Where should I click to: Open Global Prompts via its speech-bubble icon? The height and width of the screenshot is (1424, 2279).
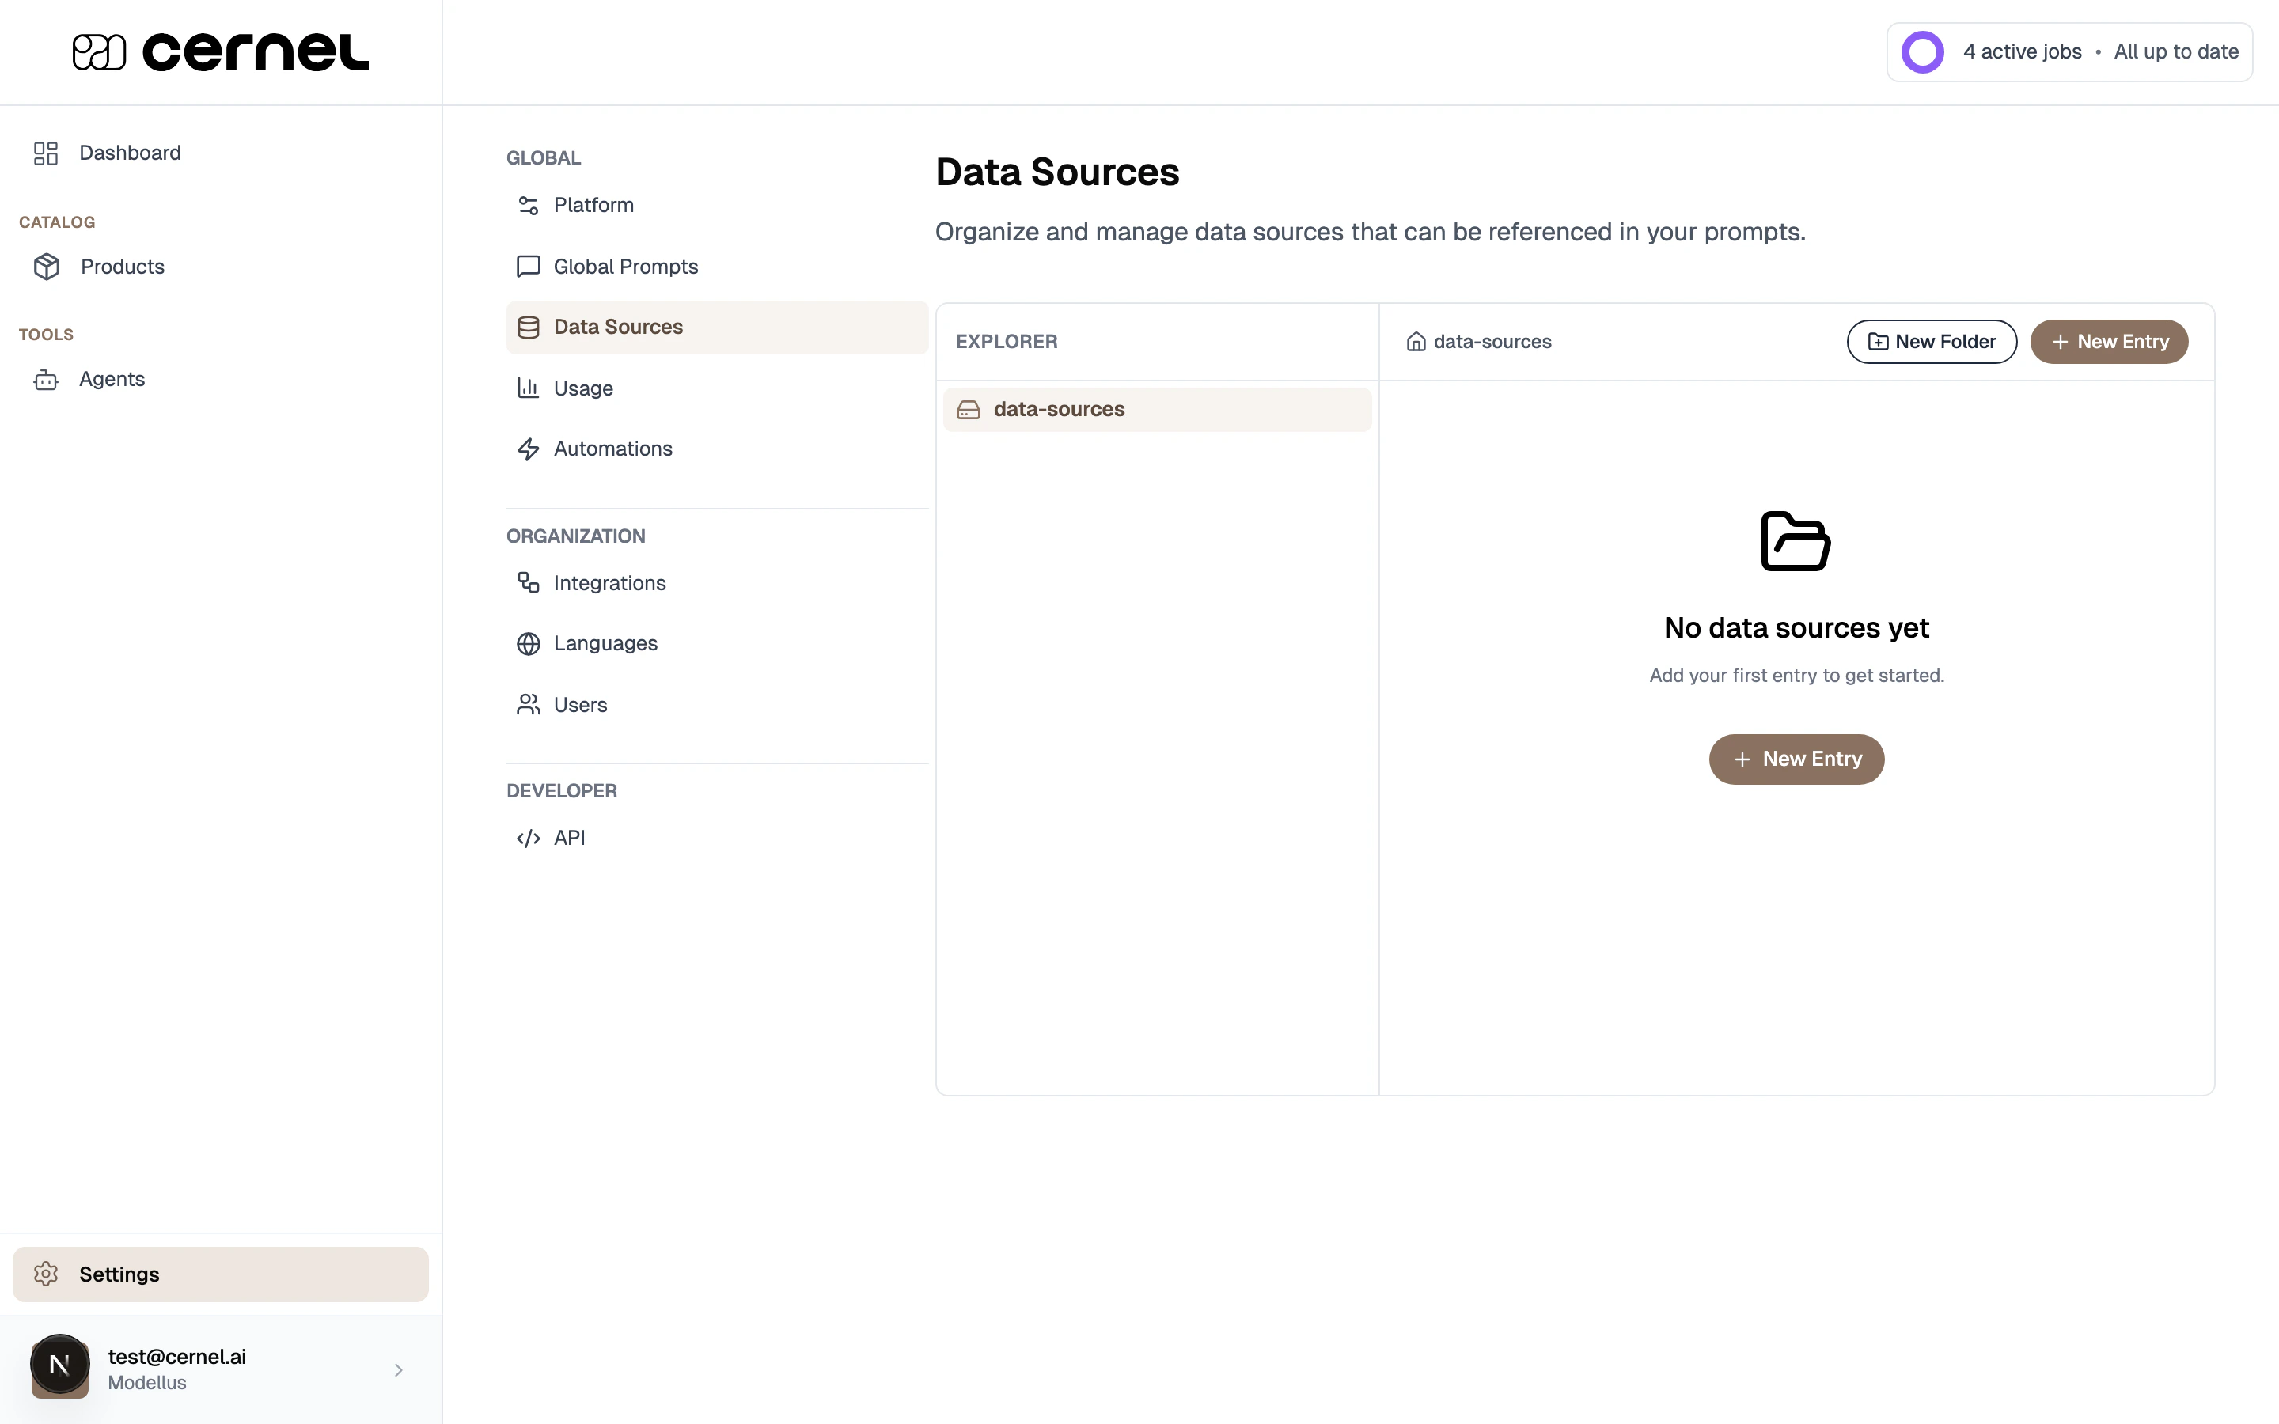click(529, 266)
